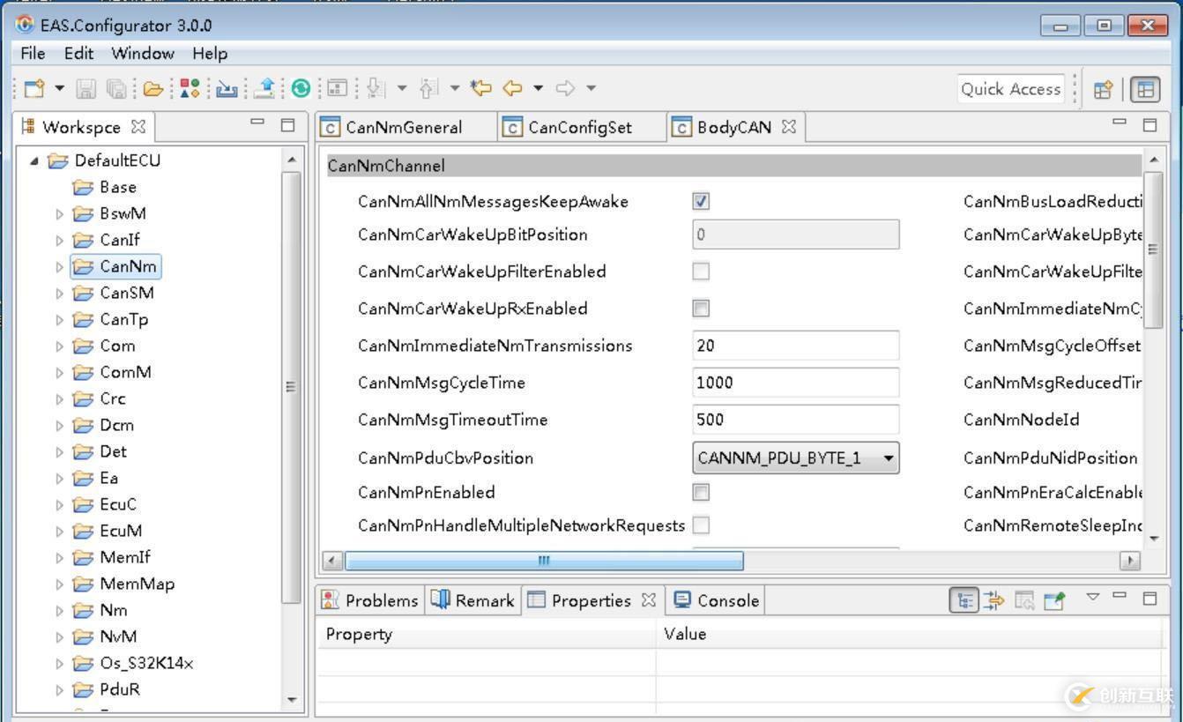Screen dimensions: 1183x722
Task: Open the Edit menu
Action: tap(78, 54)
